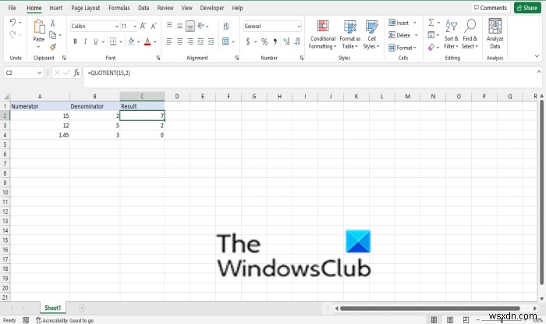
Task: Click the Increase Indent icon
Action: tap(211, 41)
